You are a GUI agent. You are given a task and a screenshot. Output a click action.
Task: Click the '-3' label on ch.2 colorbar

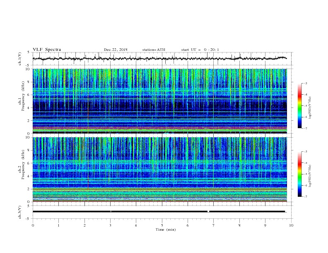point(305,152)
